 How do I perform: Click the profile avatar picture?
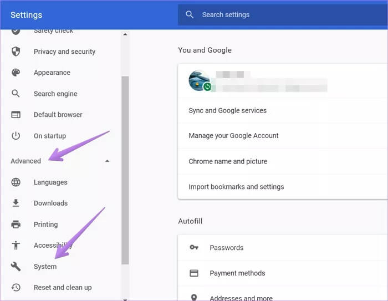(199, 80)
